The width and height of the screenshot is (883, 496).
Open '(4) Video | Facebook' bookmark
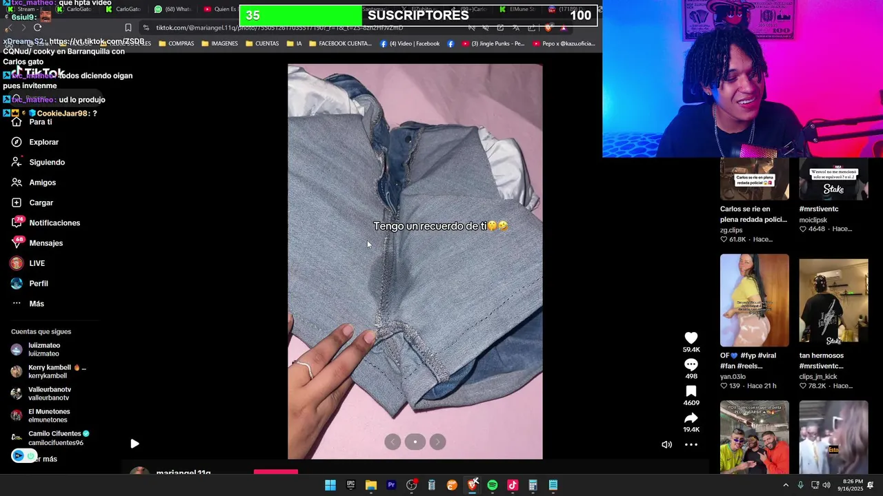pos(410,43)
